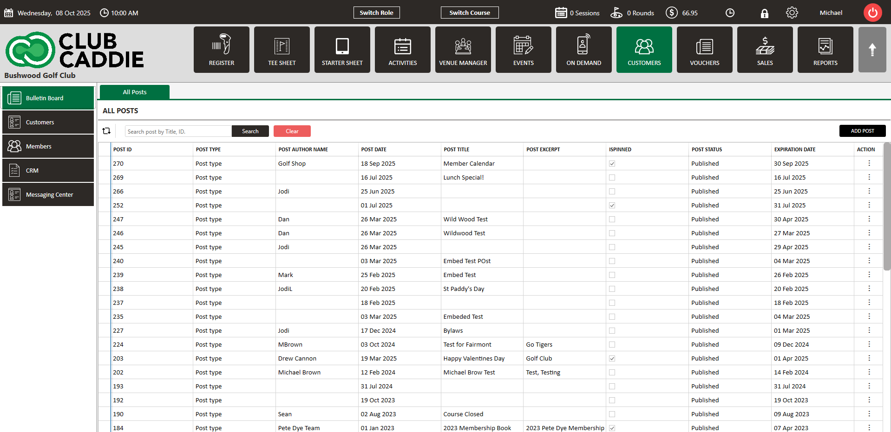Click the lock screen icon
The width and height of the screenshot is (891, 432).
click(x=764, y=13)
